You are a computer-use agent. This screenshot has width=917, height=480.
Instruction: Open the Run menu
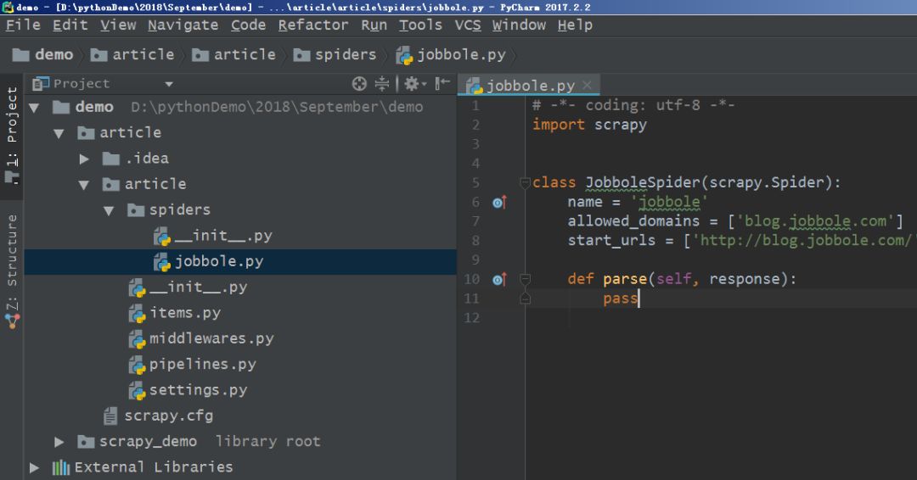374,25
